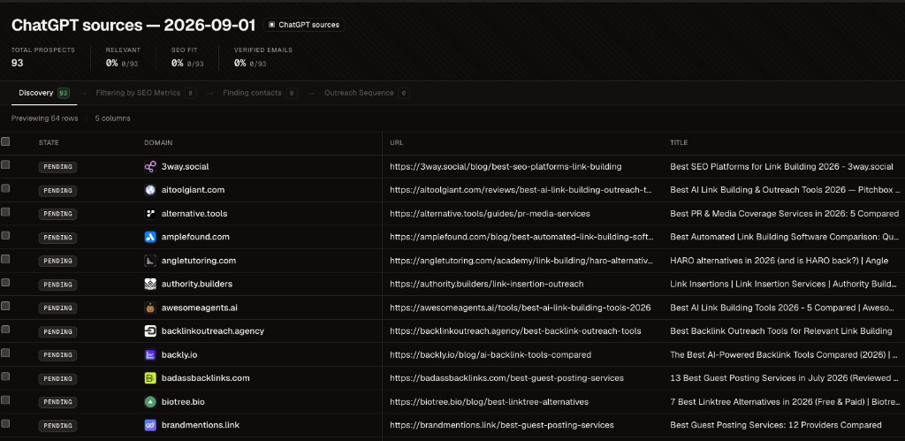Screen dimensions: 905x441
Task: Open the backly.io ai-backlink-tools-compared URL
Action: (x=491, y=355)
